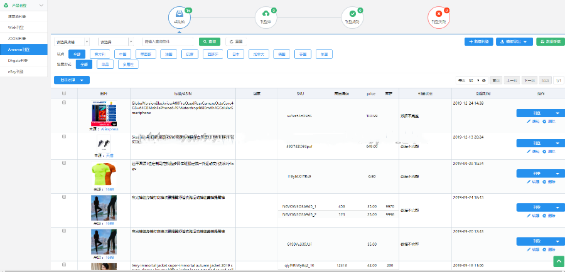Screen dimensions: 565x272
Task: Click the search condition input field
Action: click(168, 41)
